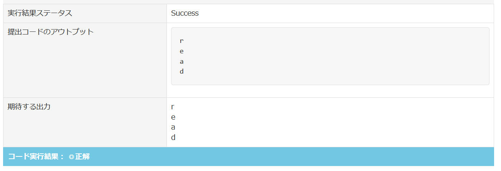This screenshot has height=171, width=501.
Task: Click letter r in the expected output
Action: coord(173,107)
